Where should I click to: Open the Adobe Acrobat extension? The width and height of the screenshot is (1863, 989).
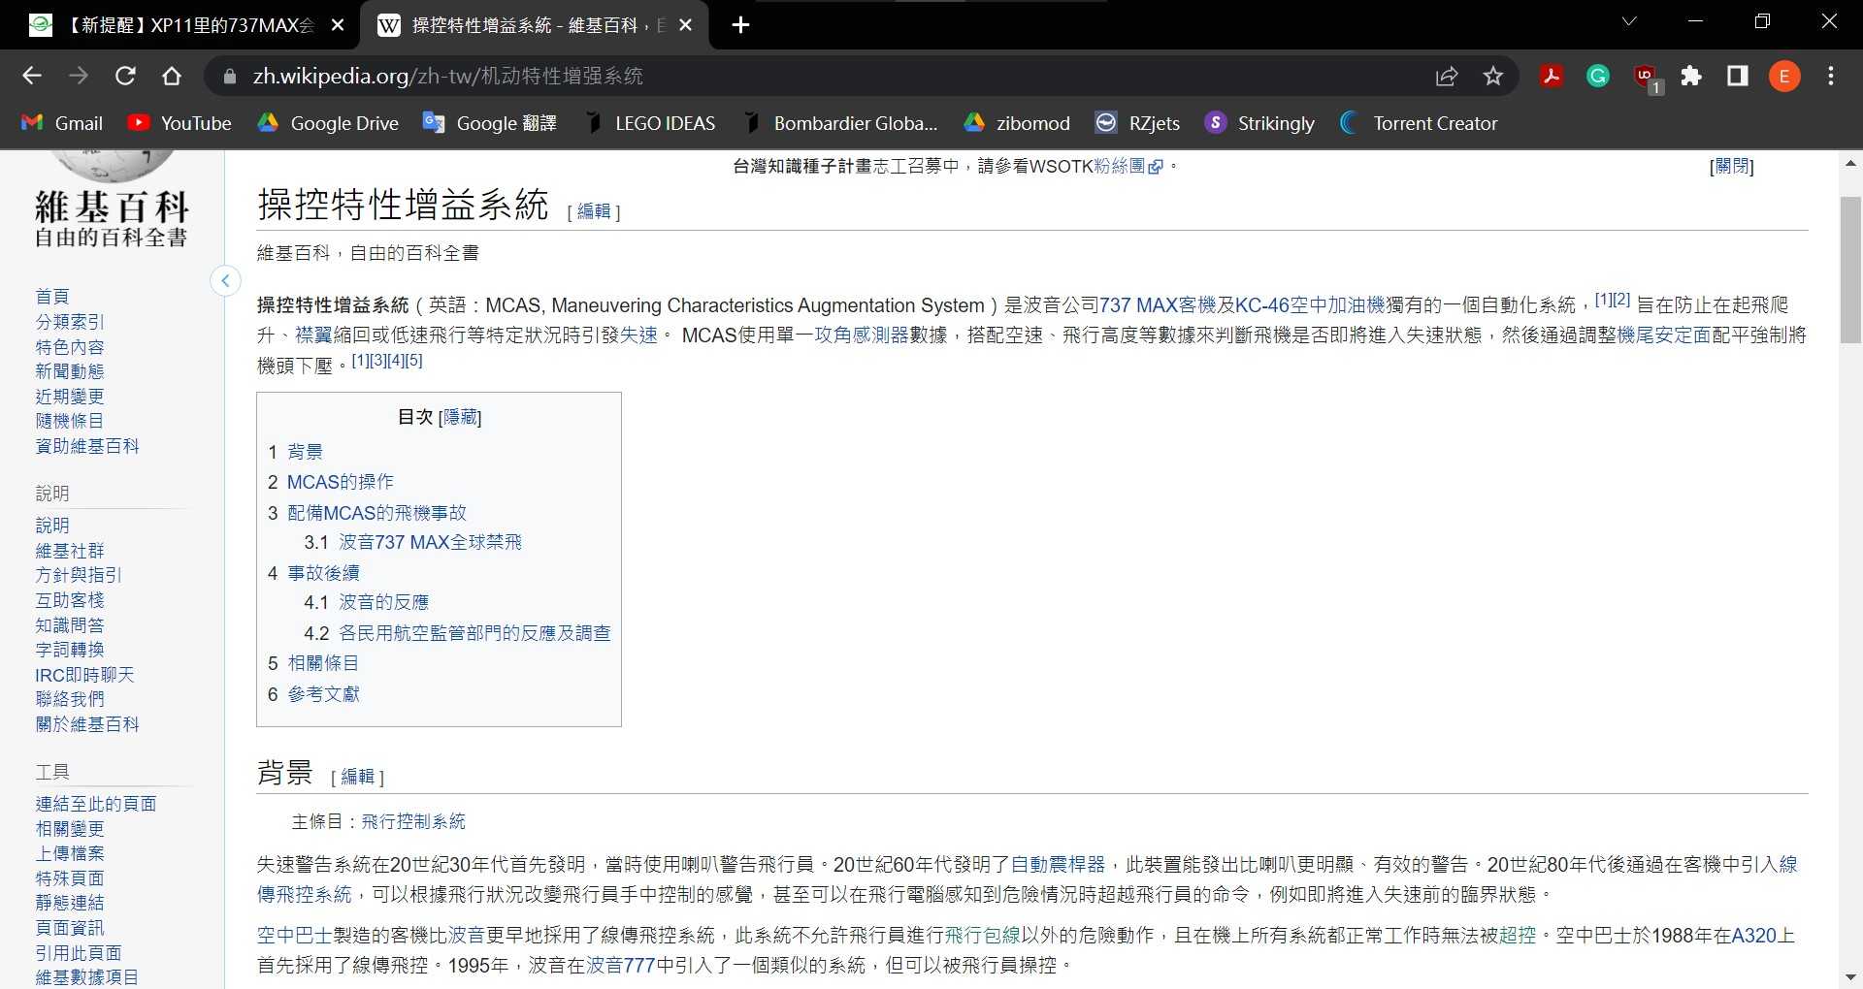1552,76
